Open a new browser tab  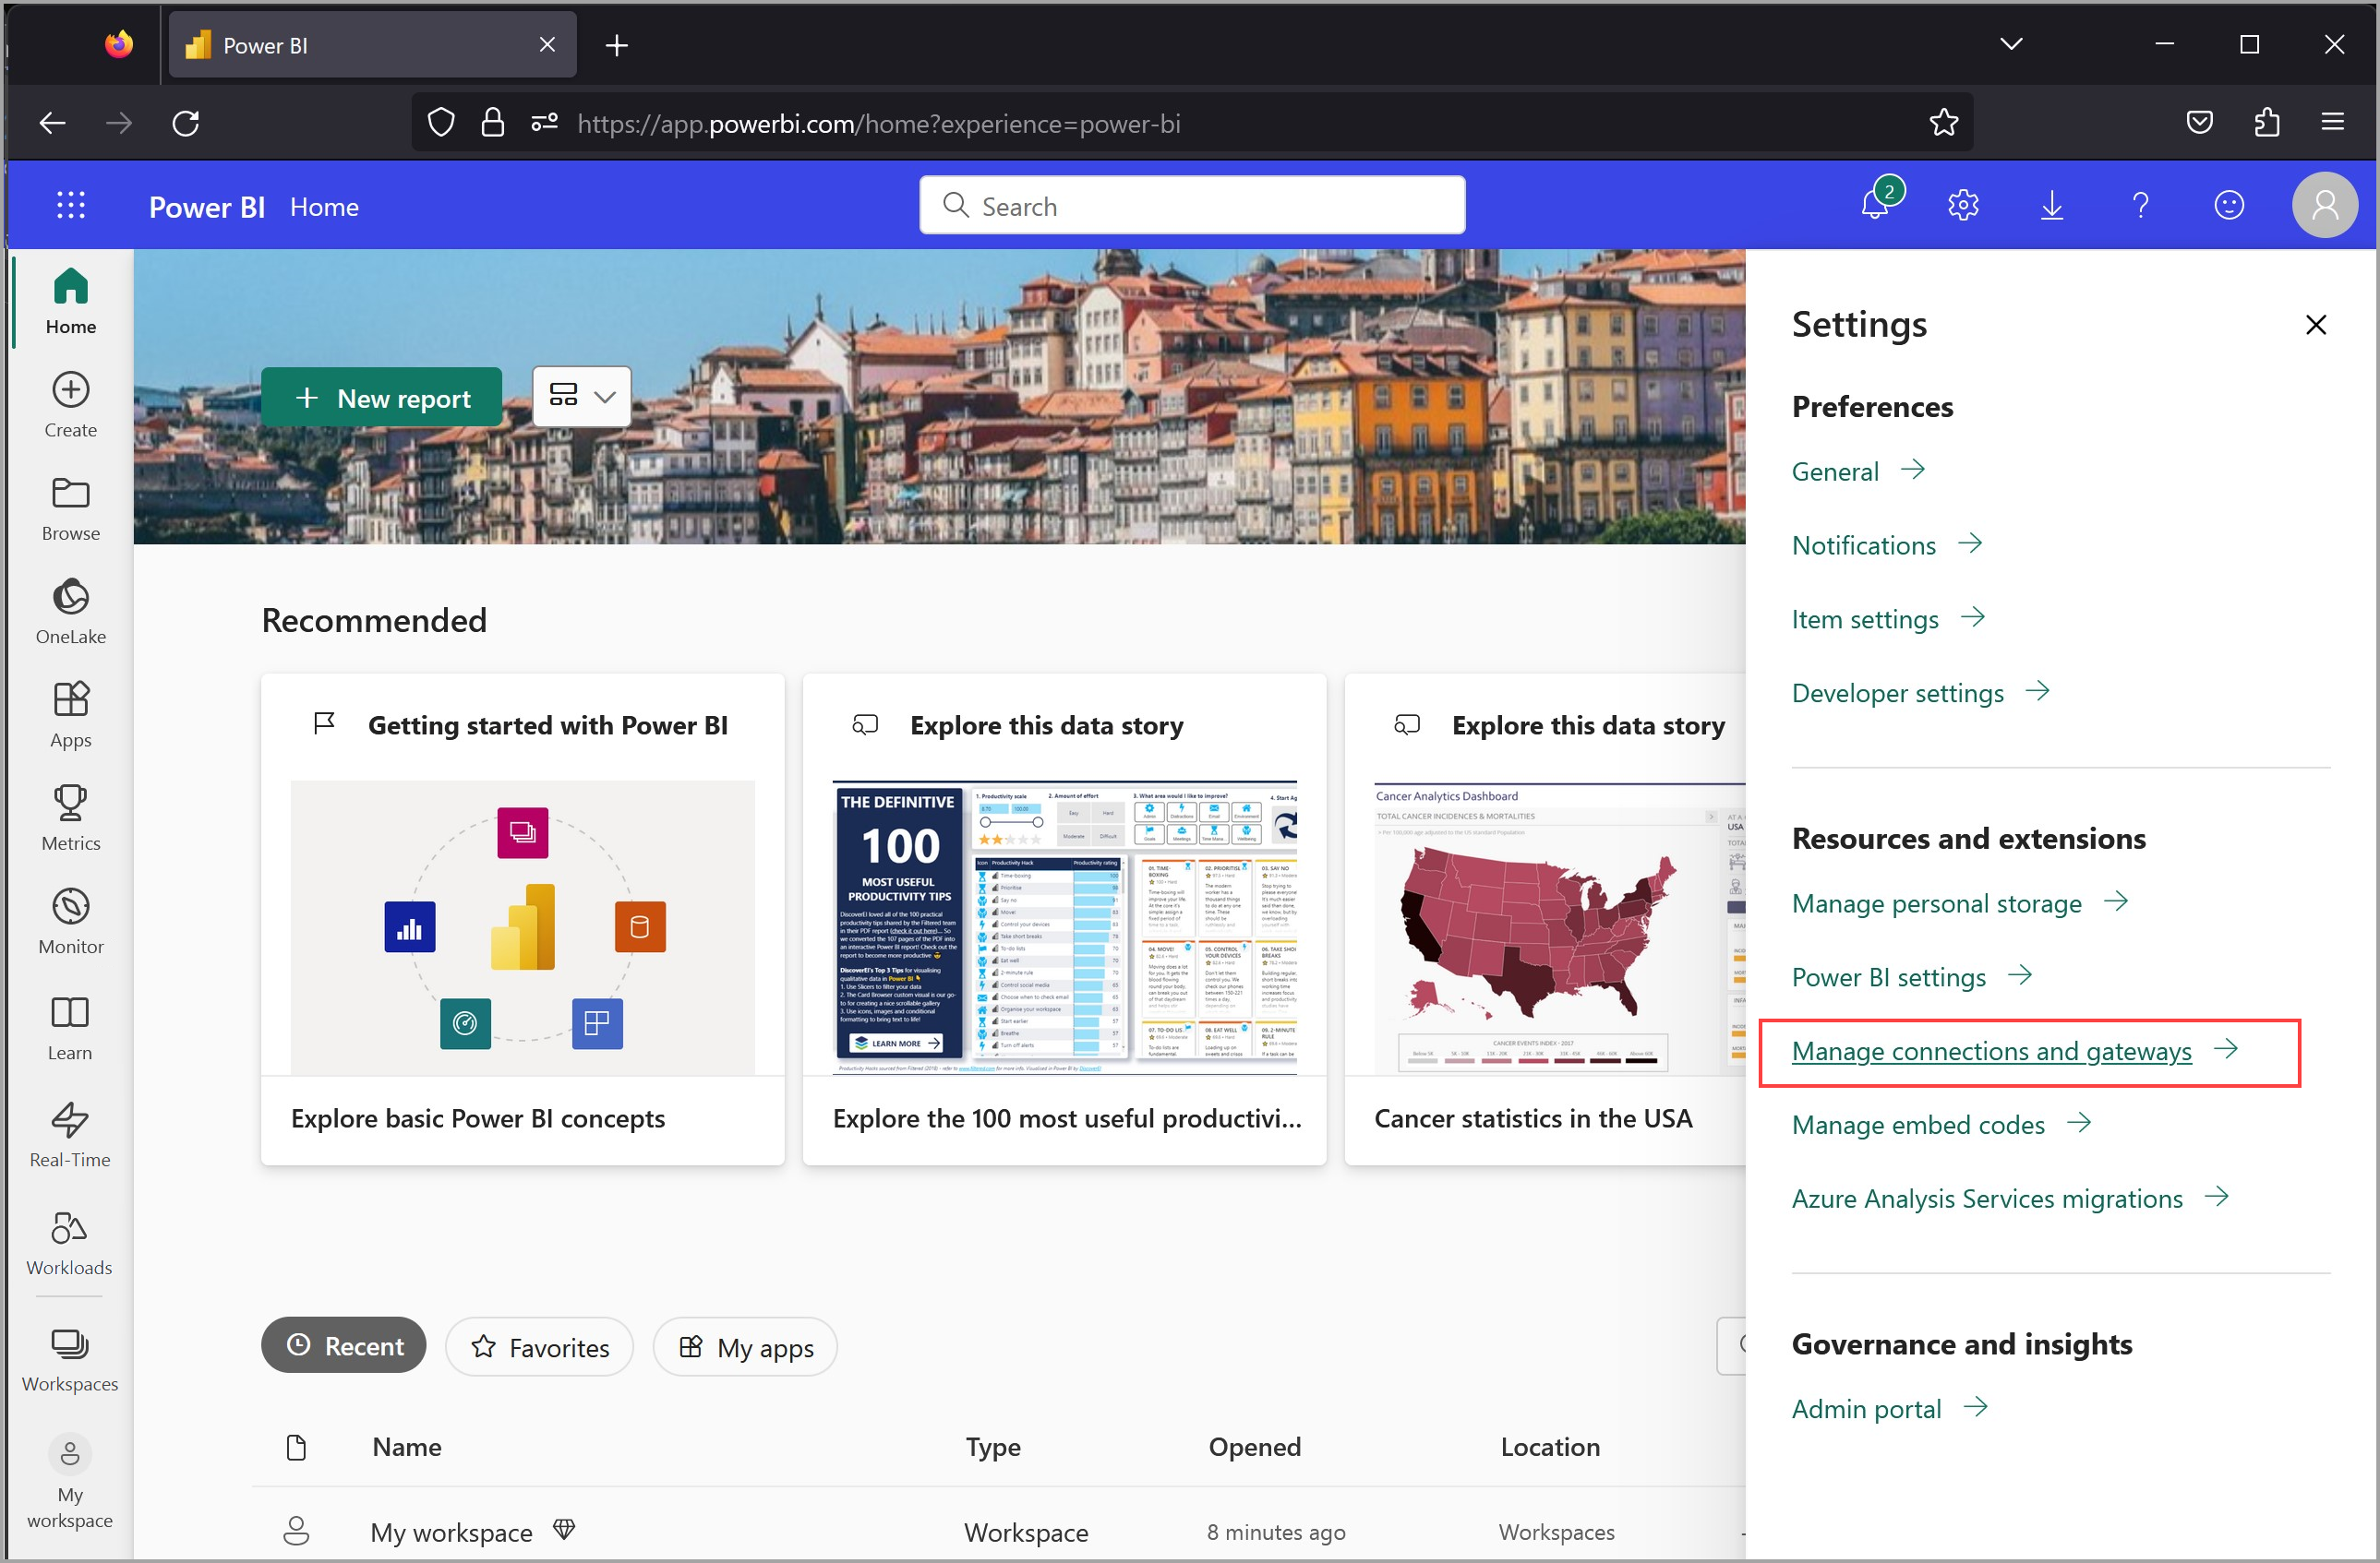(x=617, y=45)
